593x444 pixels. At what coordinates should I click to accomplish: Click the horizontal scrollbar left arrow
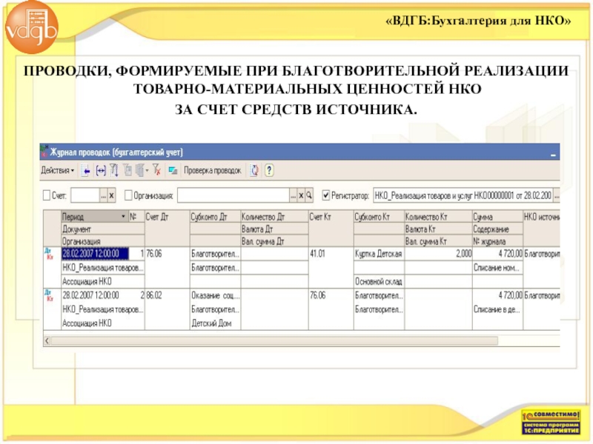tap(47, 341)
